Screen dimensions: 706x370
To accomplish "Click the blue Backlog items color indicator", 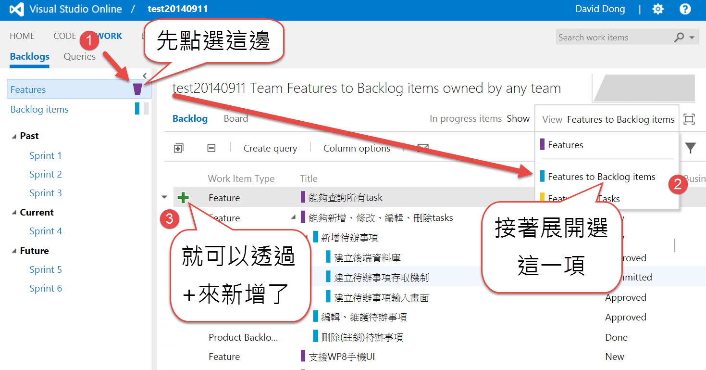I will tap(137, 109).
